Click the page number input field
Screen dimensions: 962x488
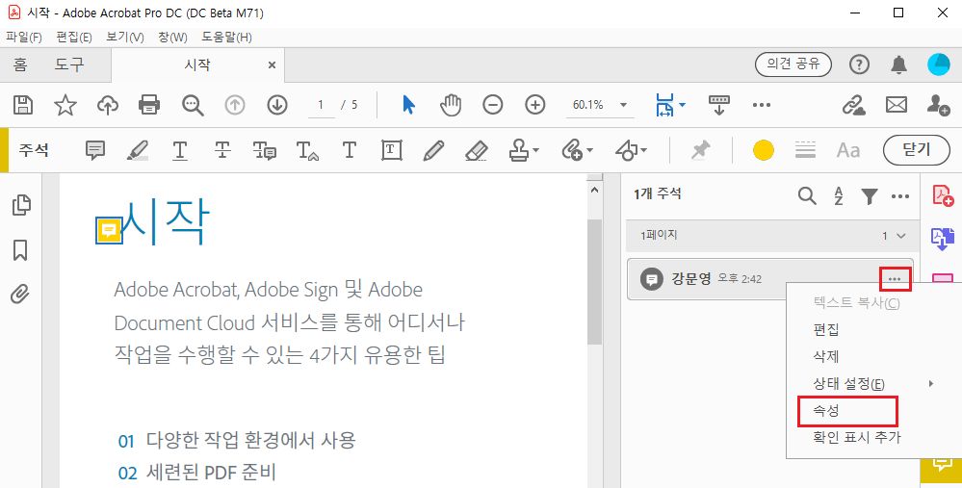tap(321, 105)
